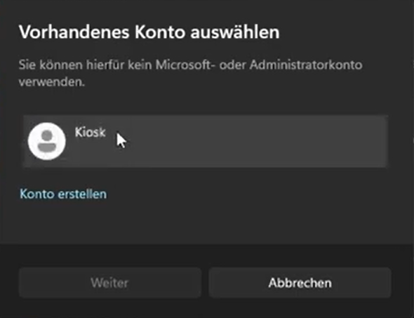The width and height of the screenshot is (414, 318).
Task: Click the blue Konto erstellen text
Action: coord(63,194)
